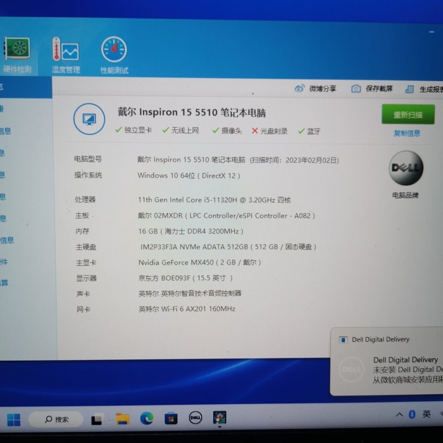Launch Microsoft Edge from the taskbar

pos(147,418)
